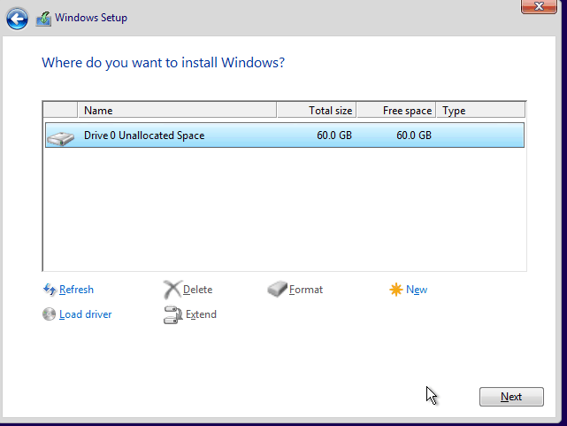Image resolution: width=567 pixels, height=426 pixels.
Task: Open the Refresh link
Action: click(x=76, y=290)
